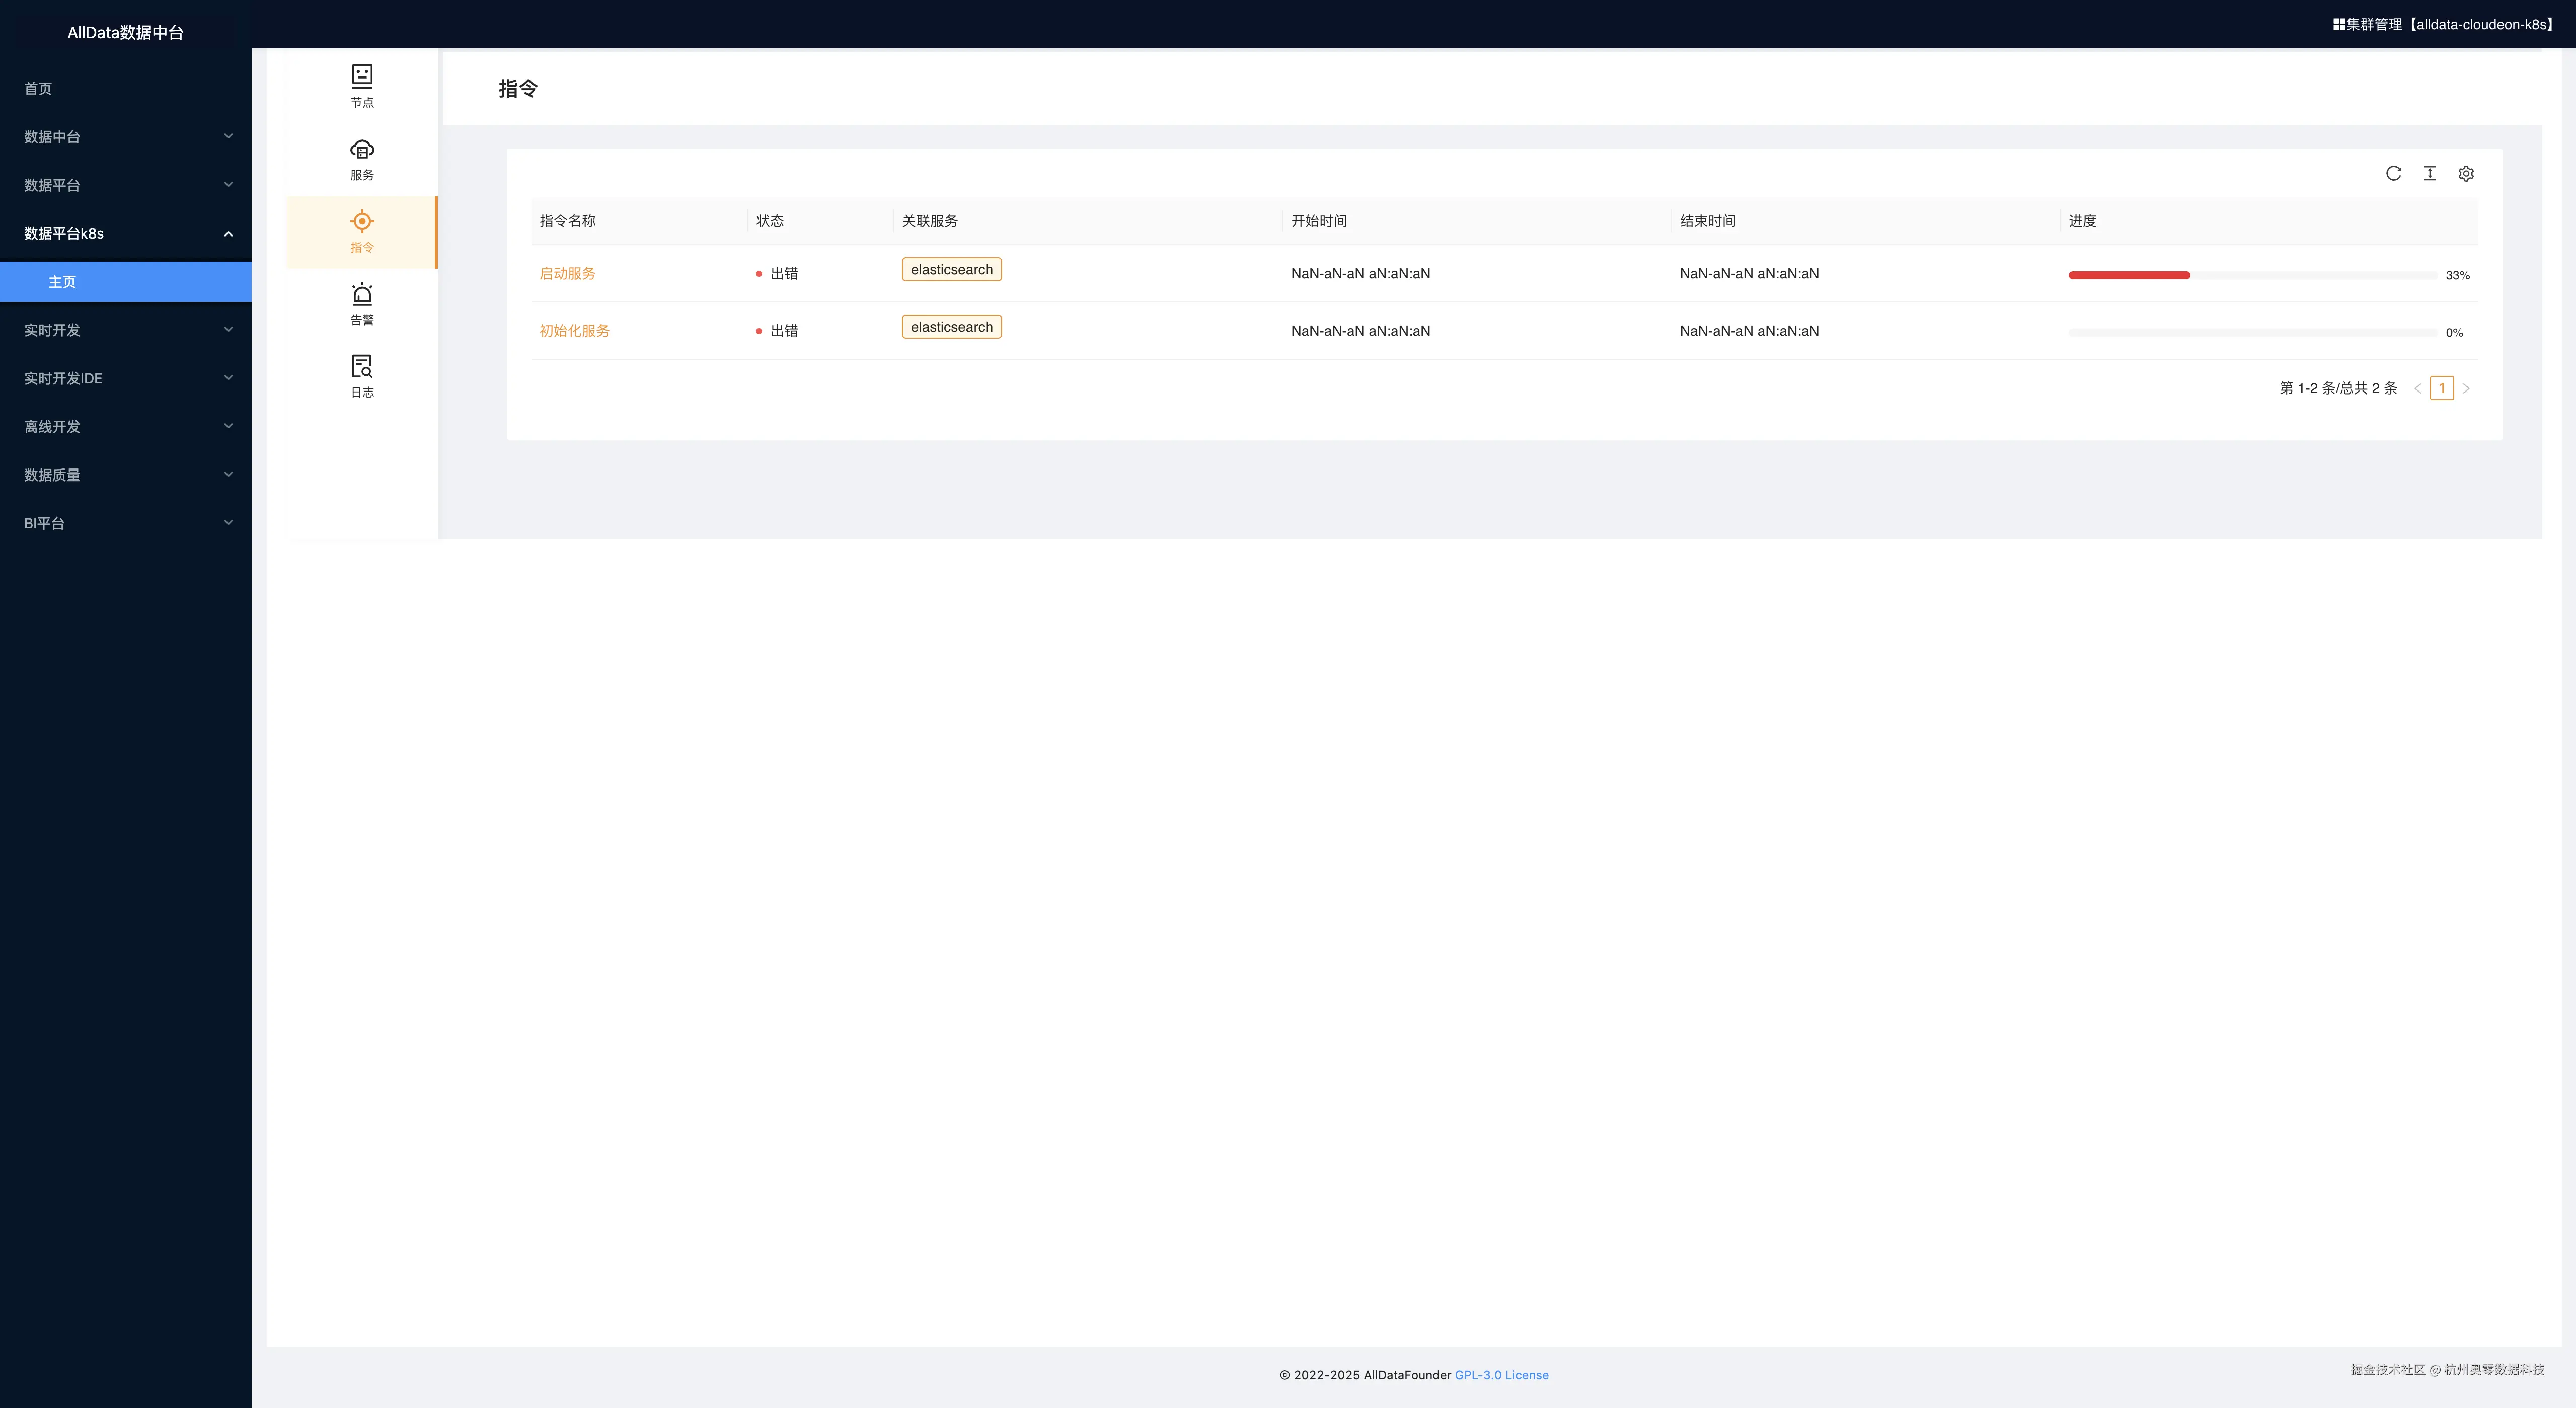Open the 启动服务 command link
2576x1408 pixels.
(567, 273)
